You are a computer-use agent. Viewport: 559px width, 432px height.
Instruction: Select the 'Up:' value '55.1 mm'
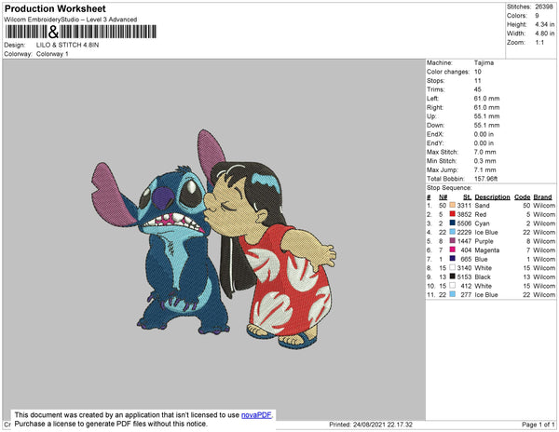click(x=486, y=116)
